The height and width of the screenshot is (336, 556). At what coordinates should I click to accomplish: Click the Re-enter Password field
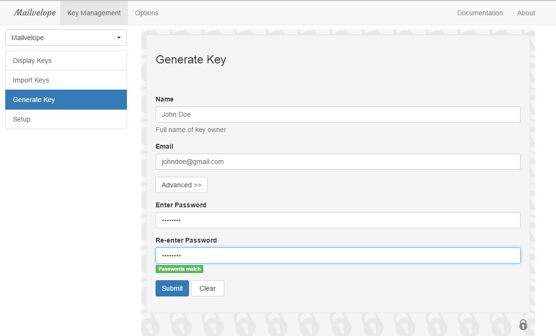tap(338, 255)
